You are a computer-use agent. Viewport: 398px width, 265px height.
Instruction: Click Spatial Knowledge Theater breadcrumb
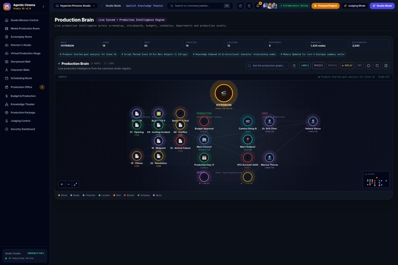pos(144,6)
